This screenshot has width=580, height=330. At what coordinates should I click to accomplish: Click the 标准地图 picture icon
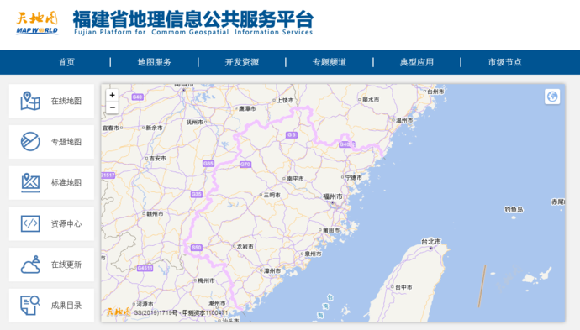pyautogui.click(x=30, y=182)
